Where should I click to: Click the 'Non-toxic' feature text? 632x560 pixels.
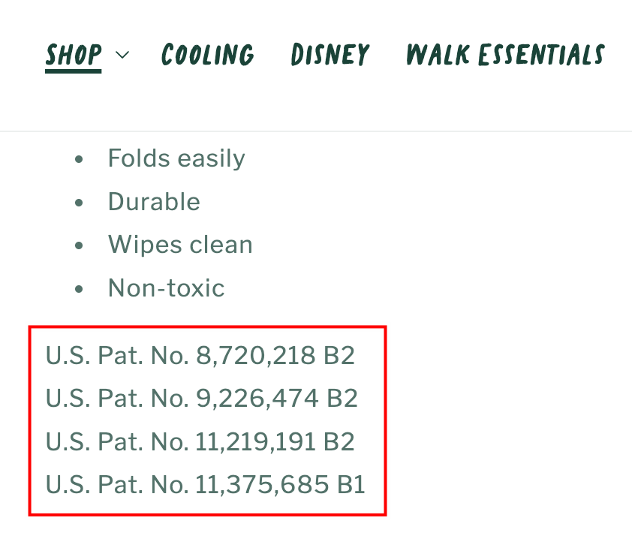(x=166, y=288)
